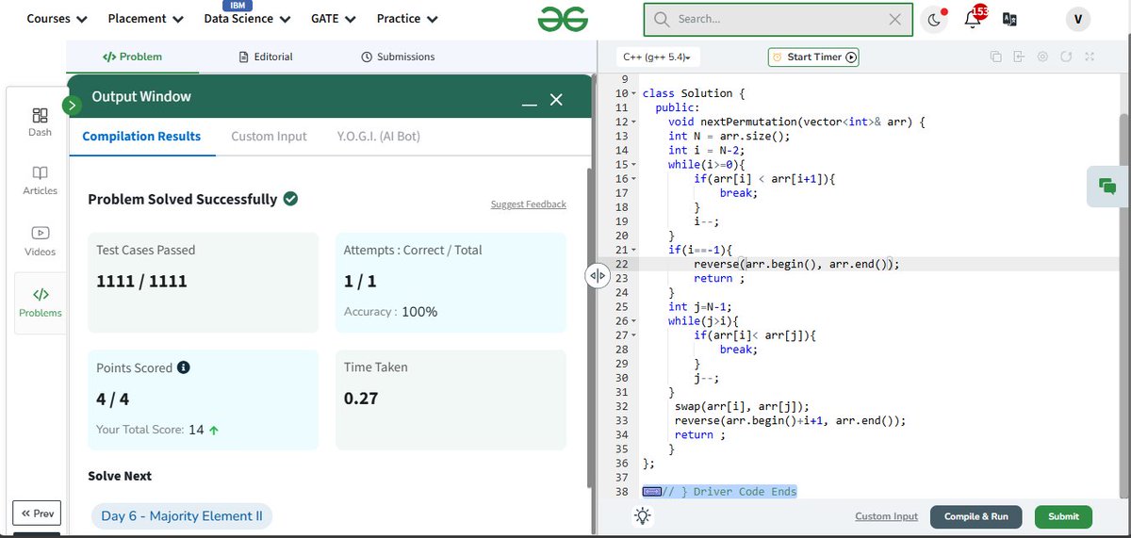Viewport: 1131px width, 538px height.
Task: Switch to the Problem tab
Action: 132,57
